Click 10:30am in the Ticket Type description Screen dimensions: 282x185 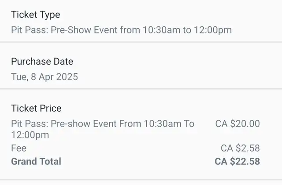click(x=162, y=30)
